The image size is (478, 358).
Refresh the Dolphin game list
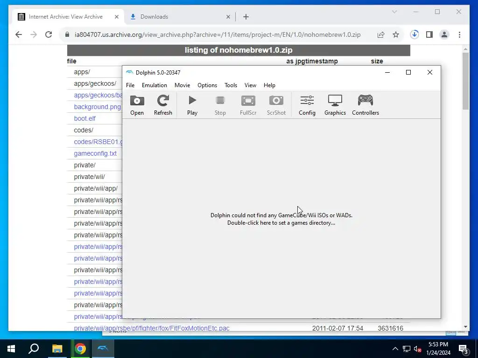163,105
